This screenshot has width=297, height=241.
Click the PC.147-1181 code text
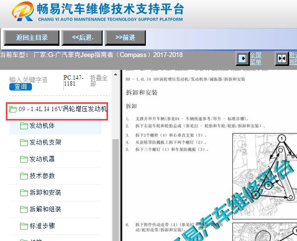pos(74,81)
